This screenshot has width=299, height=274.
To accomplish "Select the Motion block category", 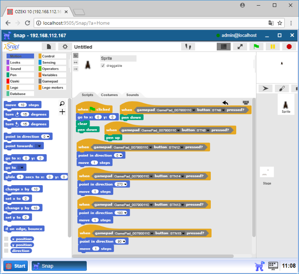I will click(x=20, y=56).
